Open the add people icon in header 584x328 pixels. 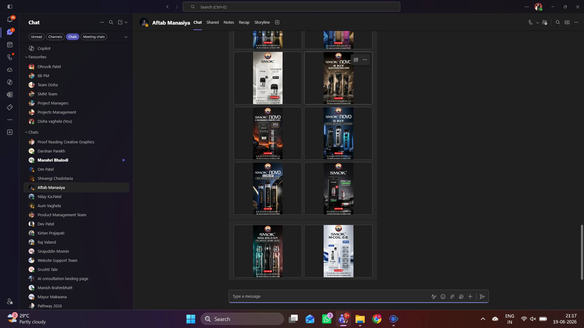coord(545,22)
